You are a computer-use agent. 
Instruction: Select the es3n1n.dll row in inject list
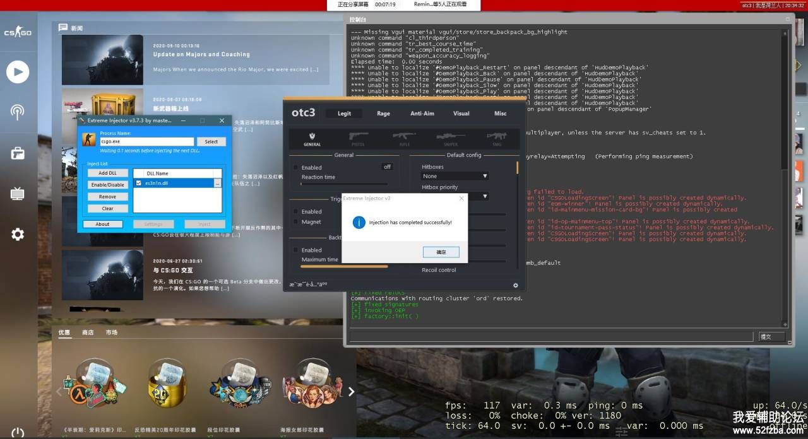(178, 183)
